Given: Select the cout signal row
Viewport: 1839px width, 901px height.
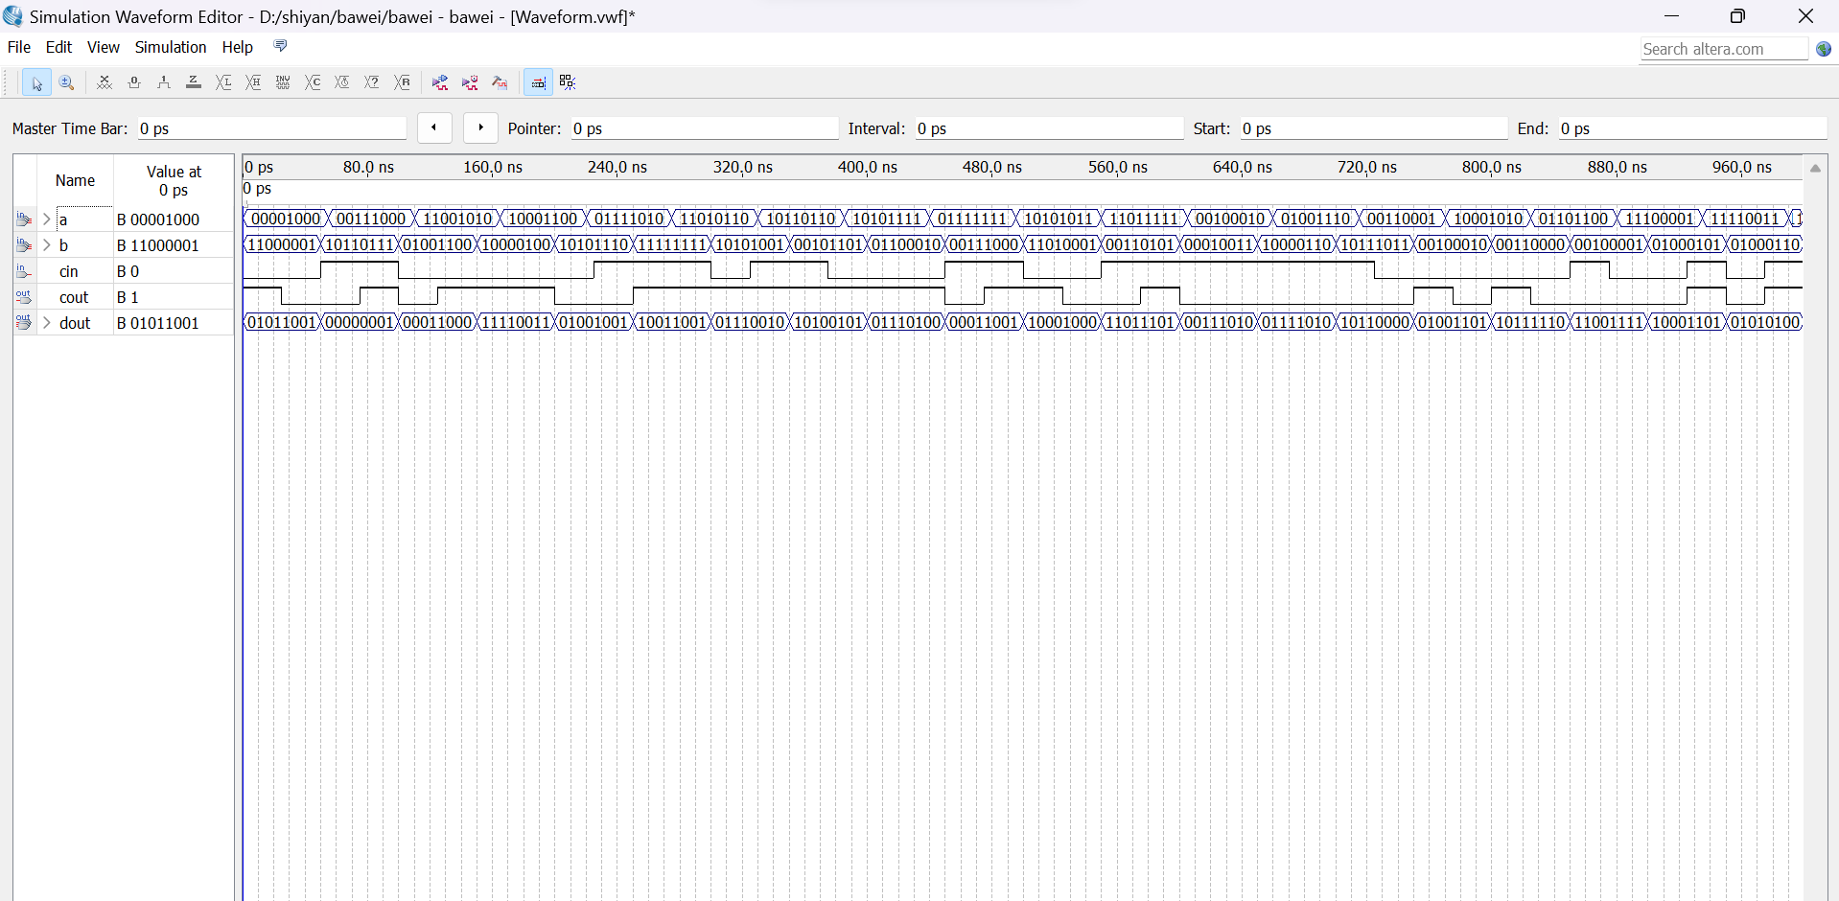Looking at the screenshot, I should pyautogui.click(x=124, y=297).
